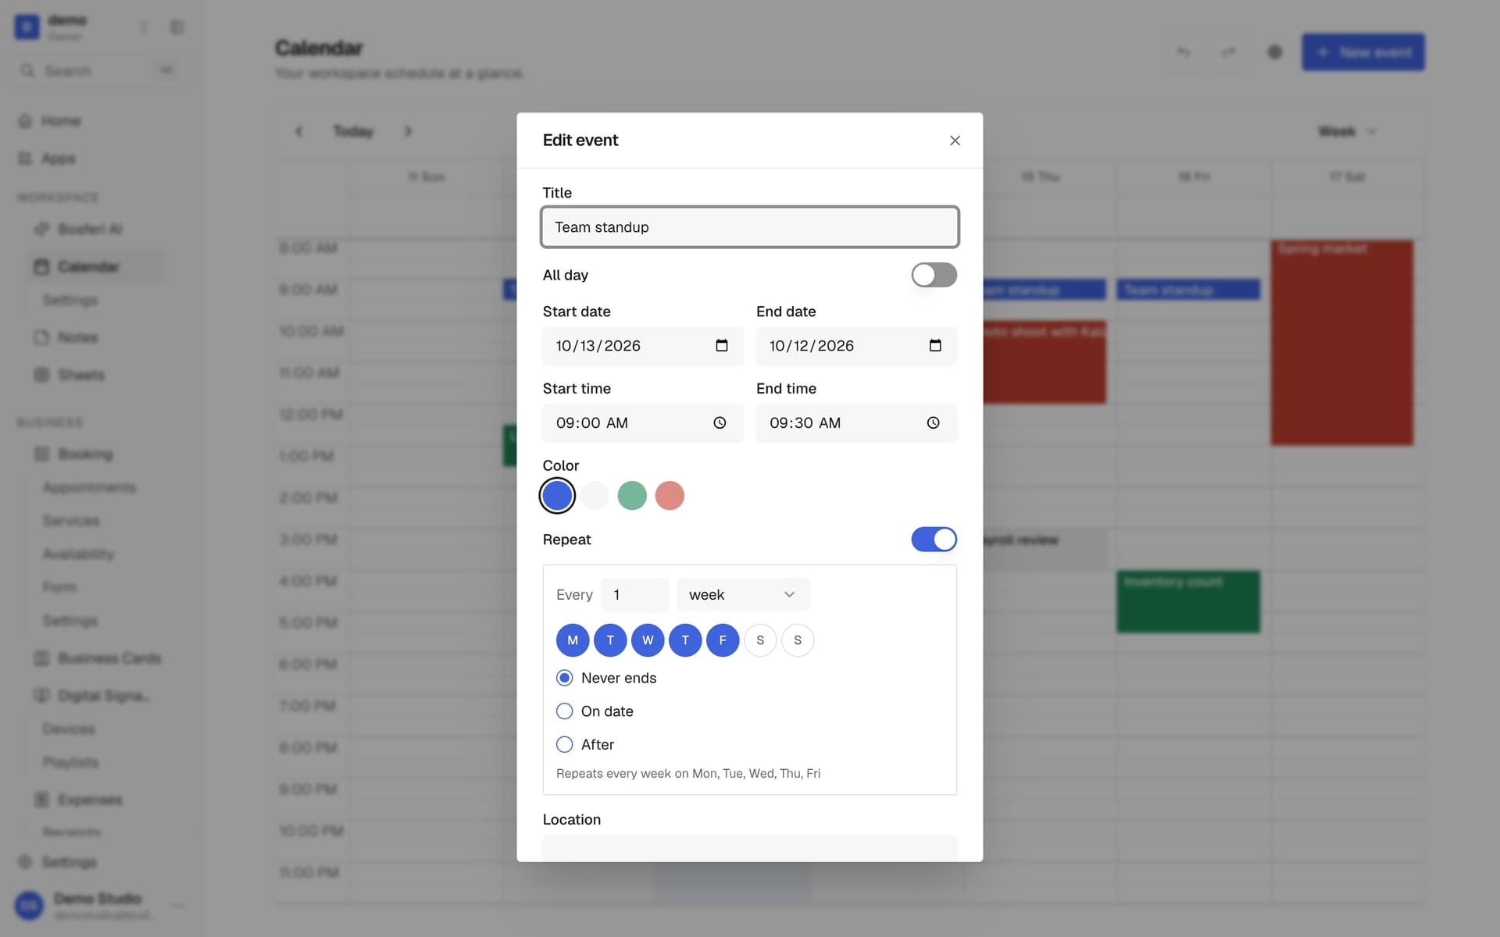Enable the All day switch

pyautogui.click(x=934, y=275)
